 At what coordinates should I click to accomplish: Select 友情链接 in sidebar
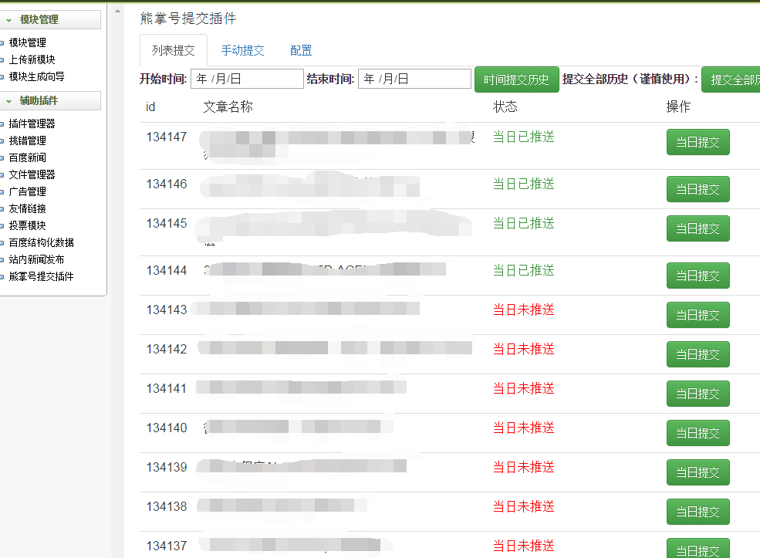pyautogui.click(x=27, y=208)
